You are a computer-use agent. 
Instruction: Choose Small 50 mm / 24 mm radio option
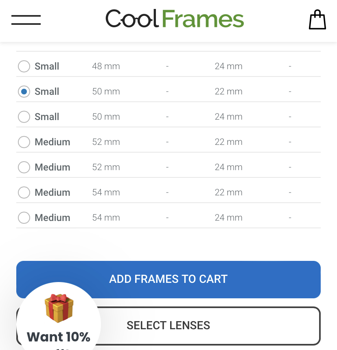[24, 117]
